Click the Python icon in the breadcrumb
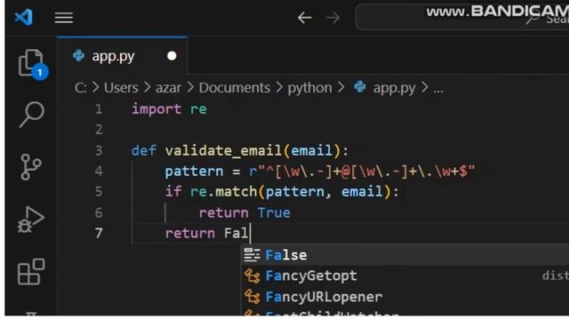Screen dimensions: 569x320 coord(359,87)
